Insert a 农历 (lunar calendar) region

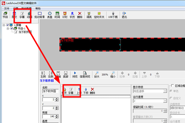tap(72, 15)
